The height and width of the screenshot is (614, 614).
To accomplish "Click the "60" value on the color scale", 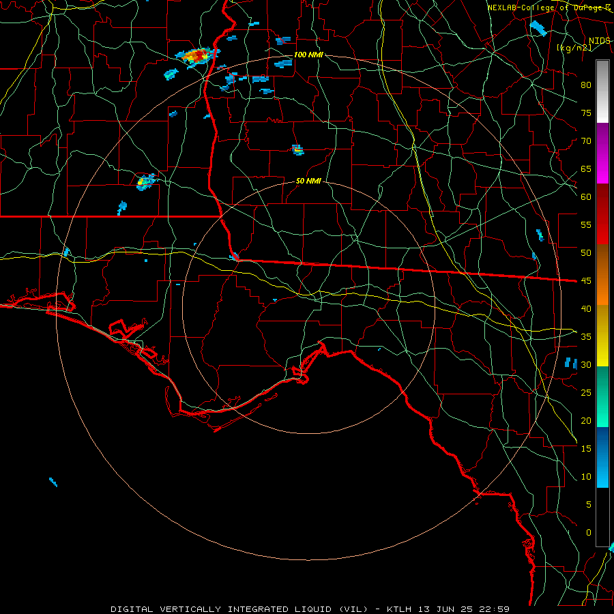I will (586, 197).
